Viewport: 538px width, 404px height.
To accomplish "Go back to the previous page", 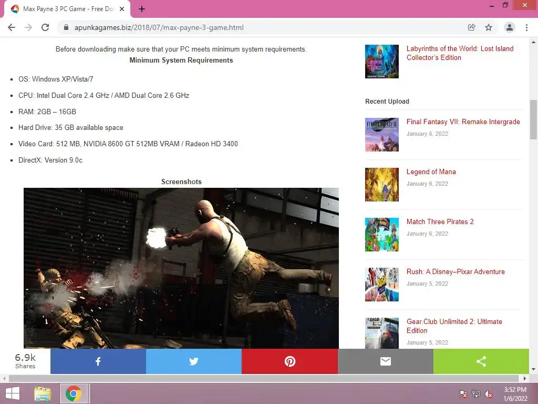I will 12,27.
